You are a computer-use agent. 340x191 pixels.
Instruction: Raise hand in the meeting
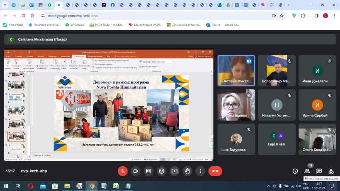(x=187, y=171)
